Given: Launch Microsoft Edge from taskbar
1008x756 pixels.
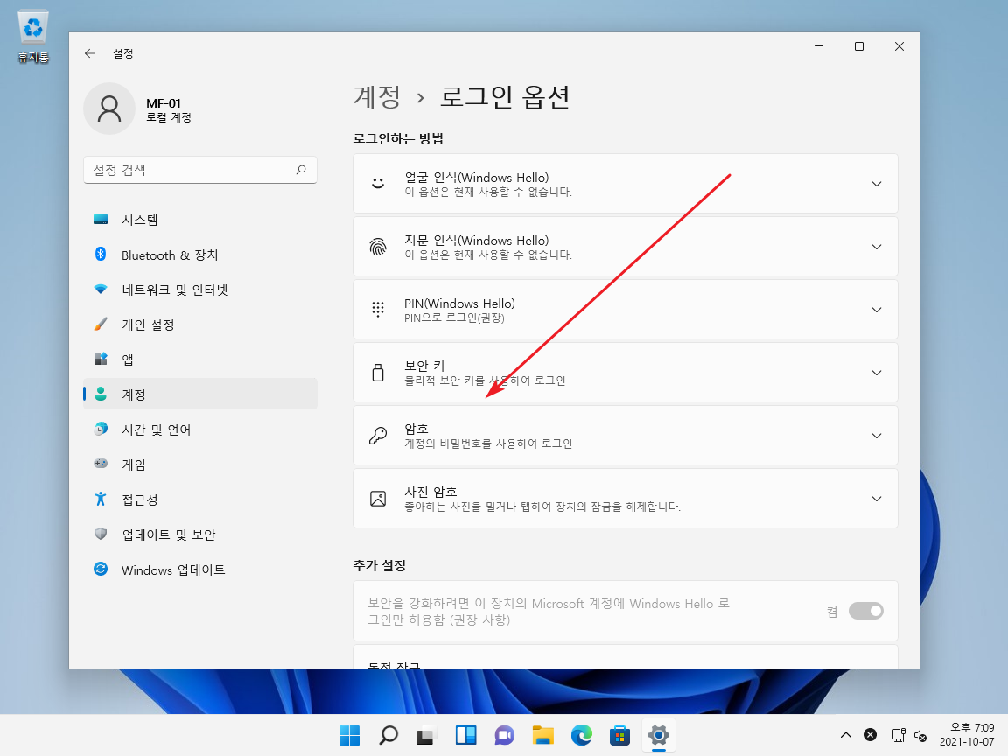Looking at the screenshot, I should [x=582, y=735].
